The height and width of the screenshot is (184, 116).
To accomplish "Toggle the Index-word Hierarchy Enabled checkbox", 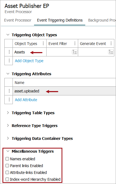I will pos(7,179).
